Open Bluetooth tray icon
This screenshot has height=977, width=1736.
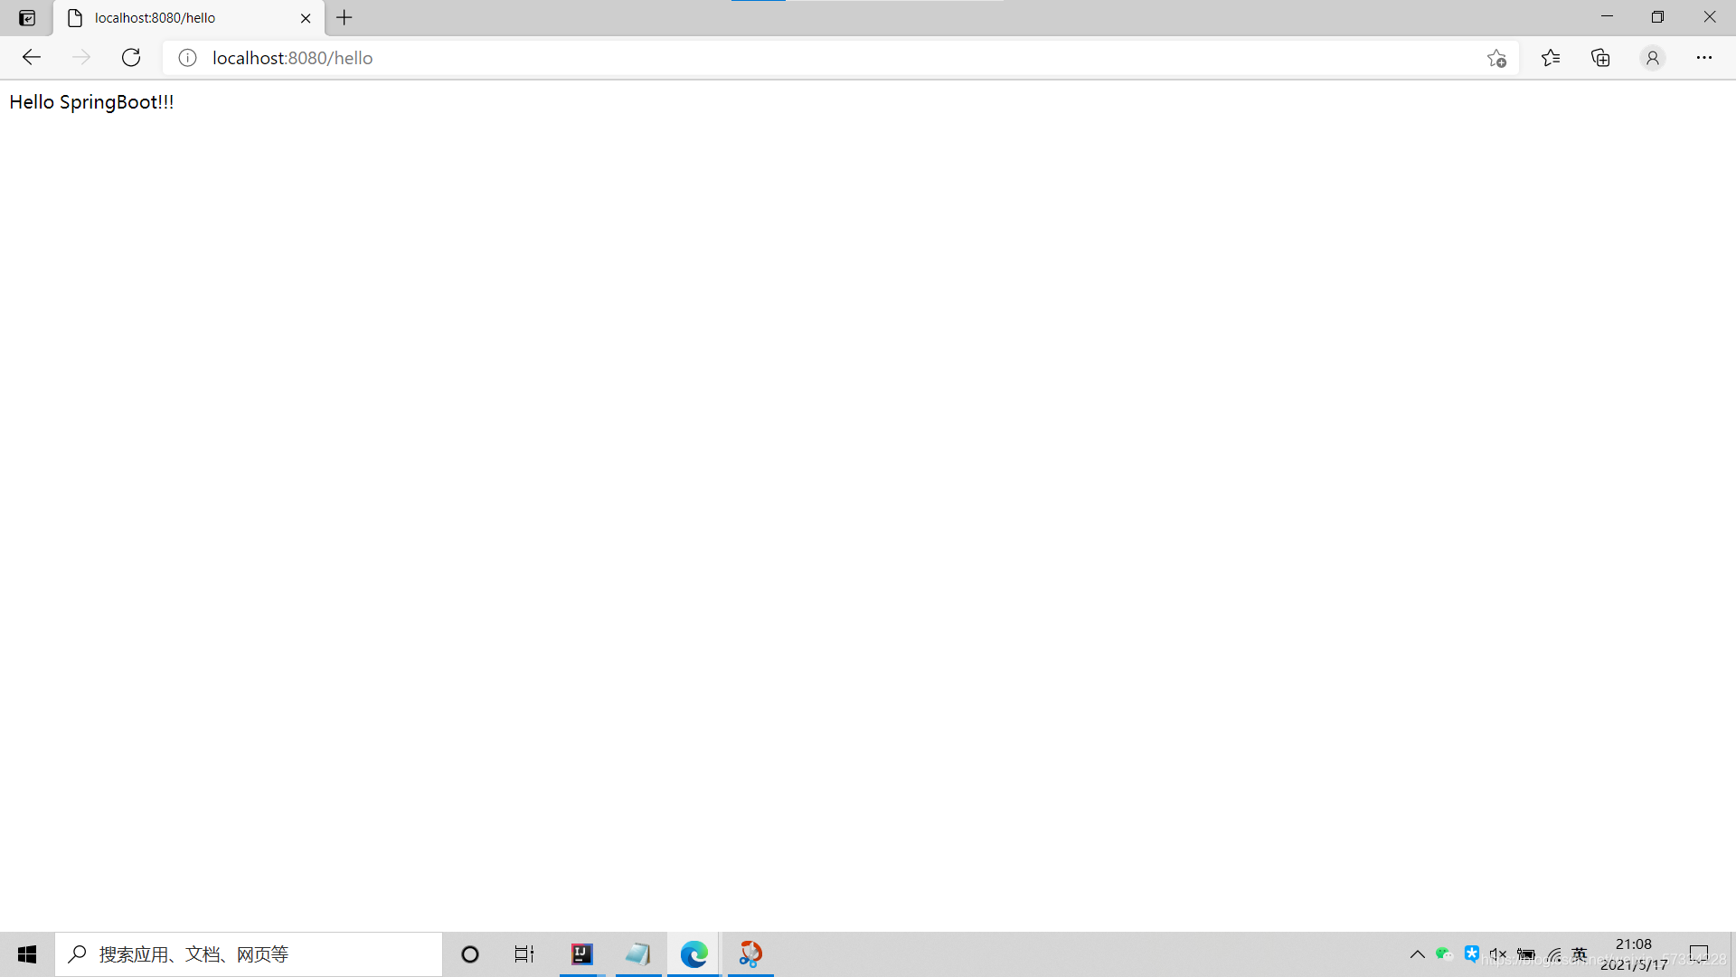(x=1472, y=953)
